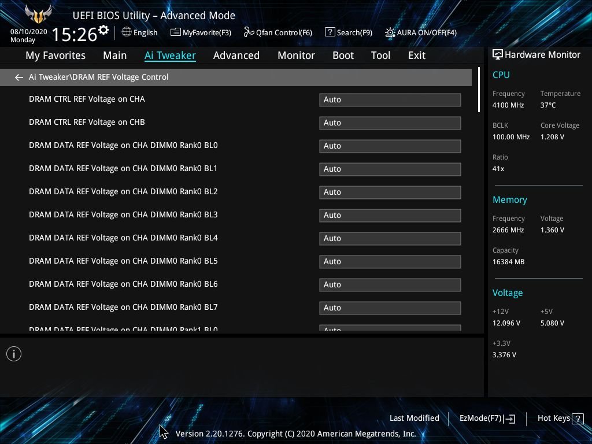Click the globe language icon
592x444 pixels.
[127, 32]
